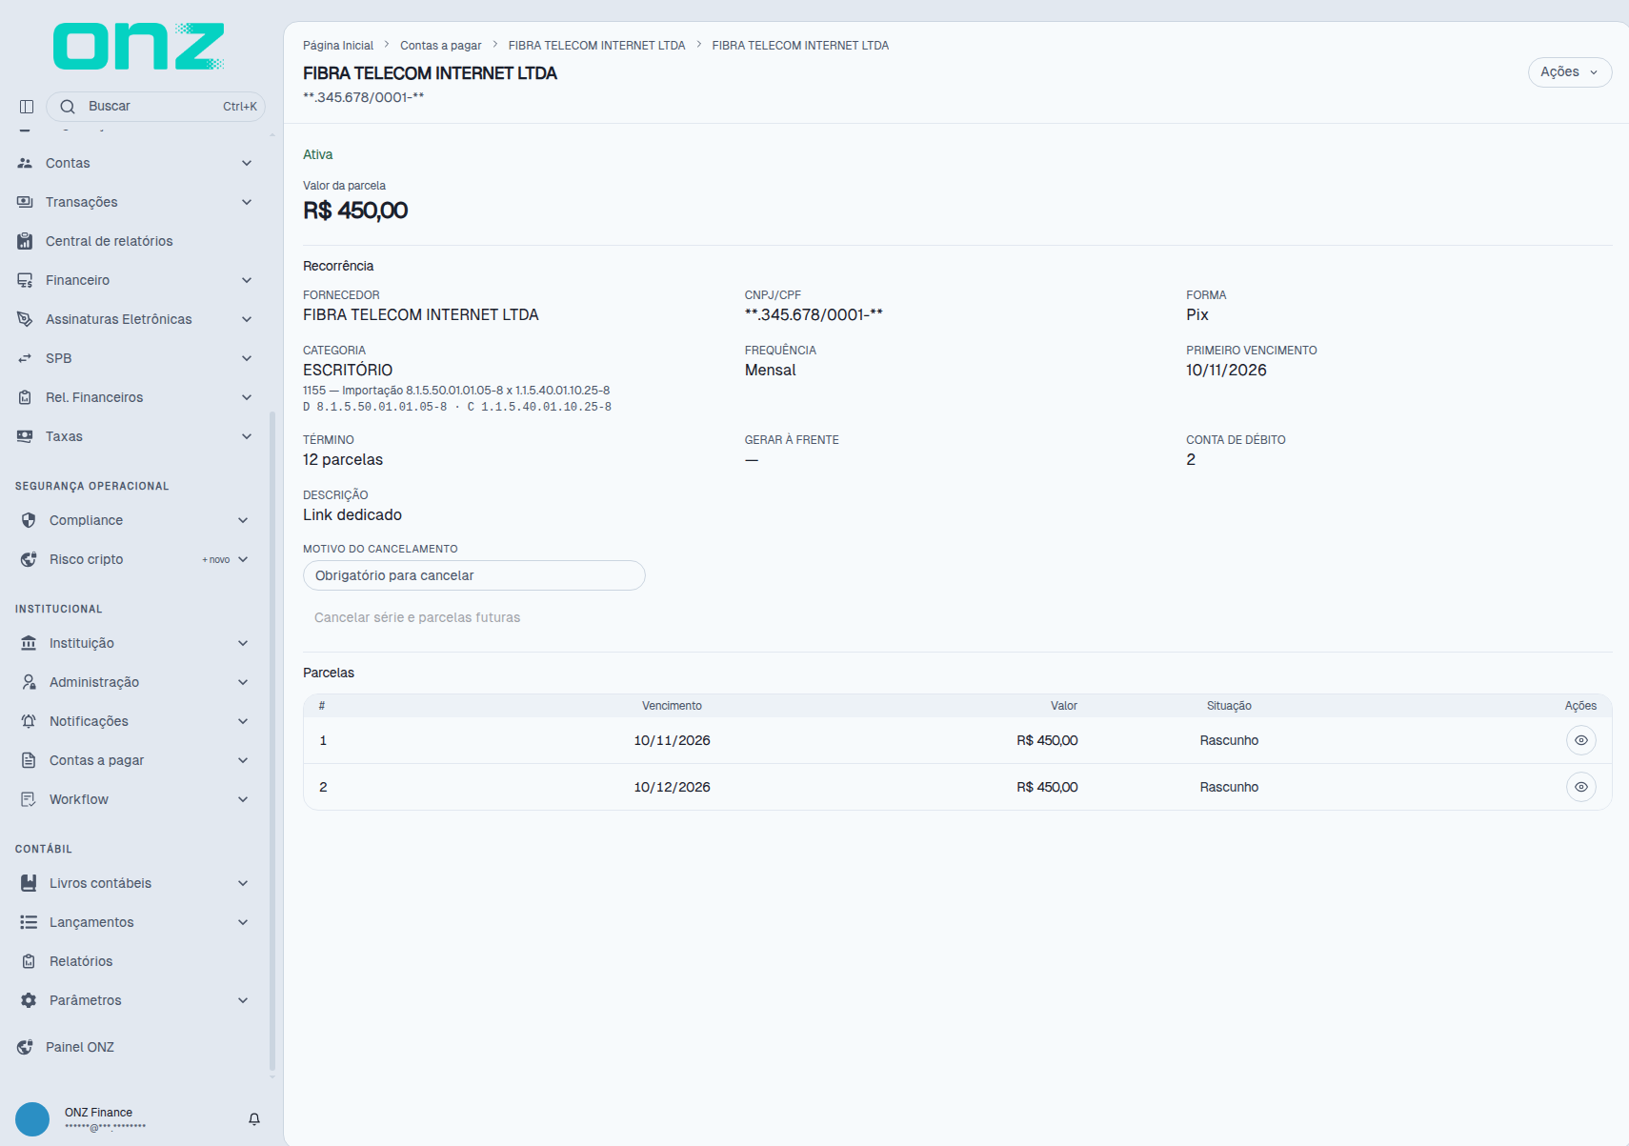Click the 10/12/2026 due date cell
Screen dimensions: 1629x1146
(672, 787)
